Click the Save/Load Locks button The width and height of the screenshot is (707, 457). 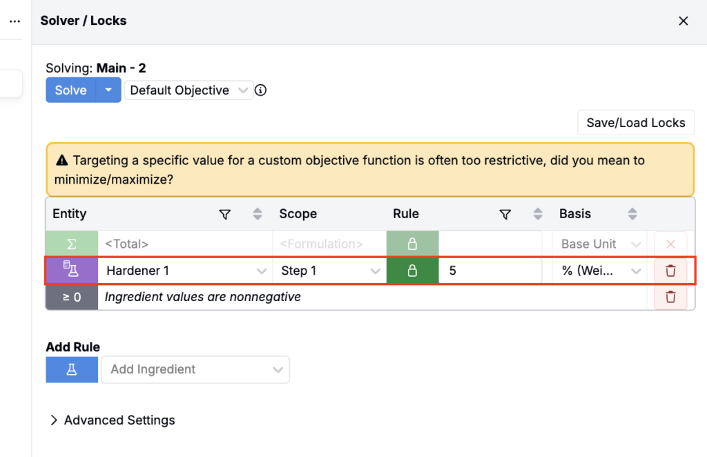[635, 123]
